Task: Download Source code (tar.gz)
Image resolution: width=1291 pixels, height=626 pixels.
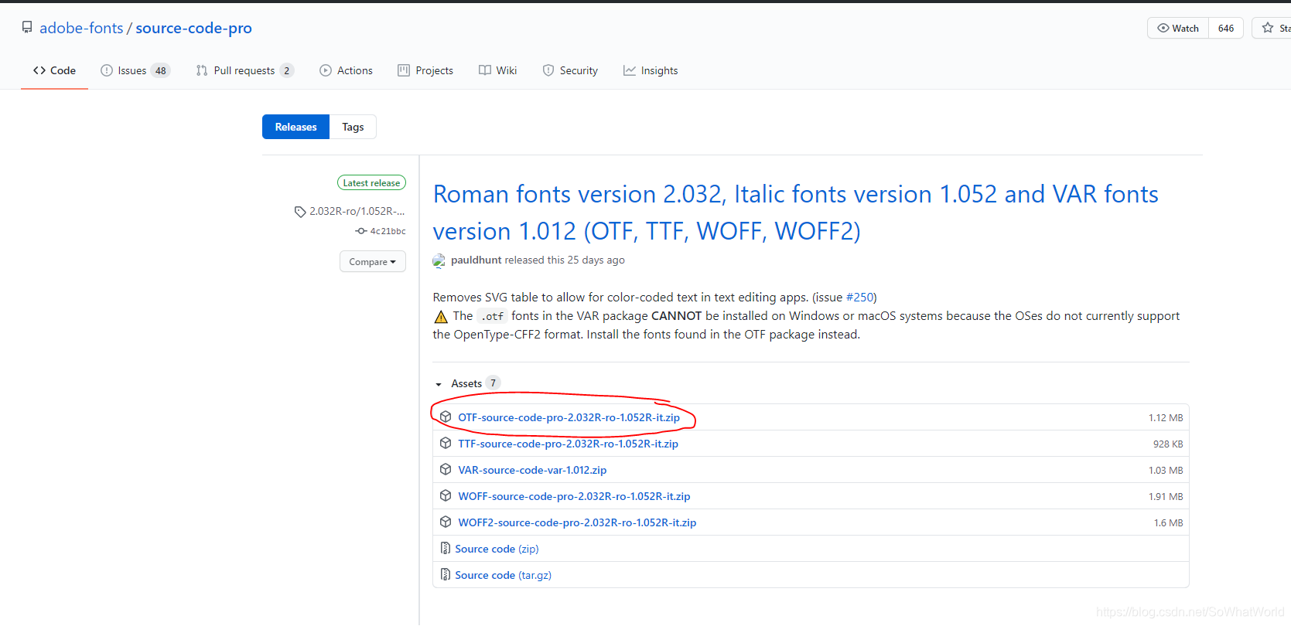Action: pos(503,575)
